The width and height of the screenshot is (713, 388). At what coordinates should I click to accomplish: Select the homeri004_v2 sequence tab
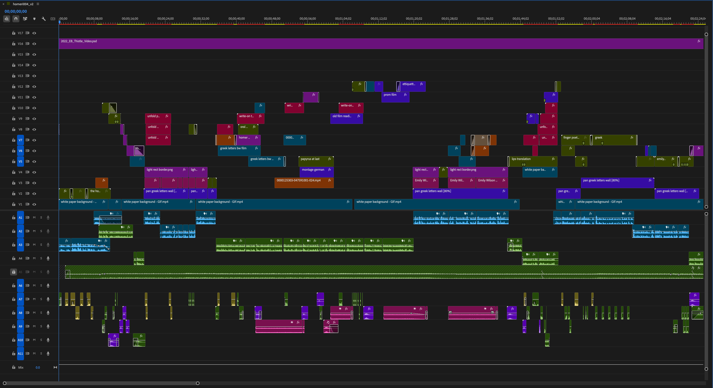click(23, 4)
